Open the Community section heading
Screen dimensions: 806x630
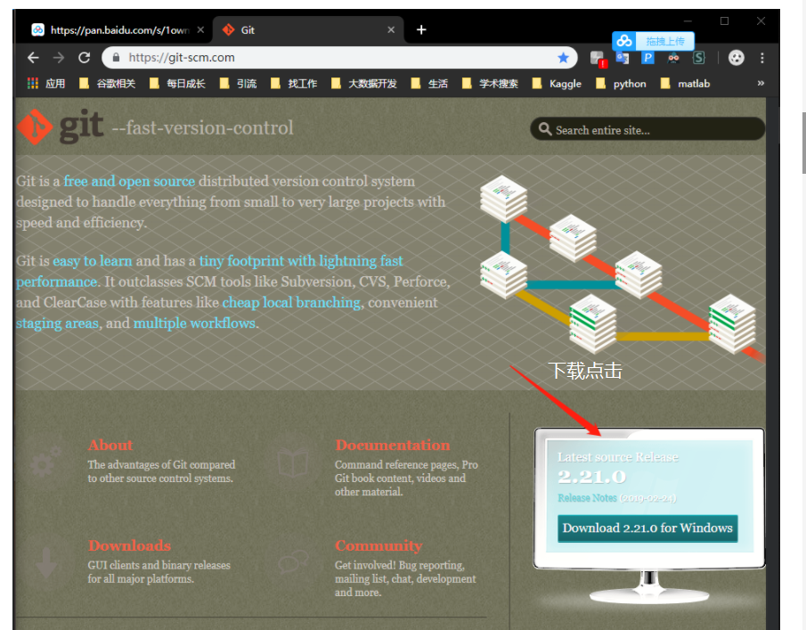coord(379,545)
